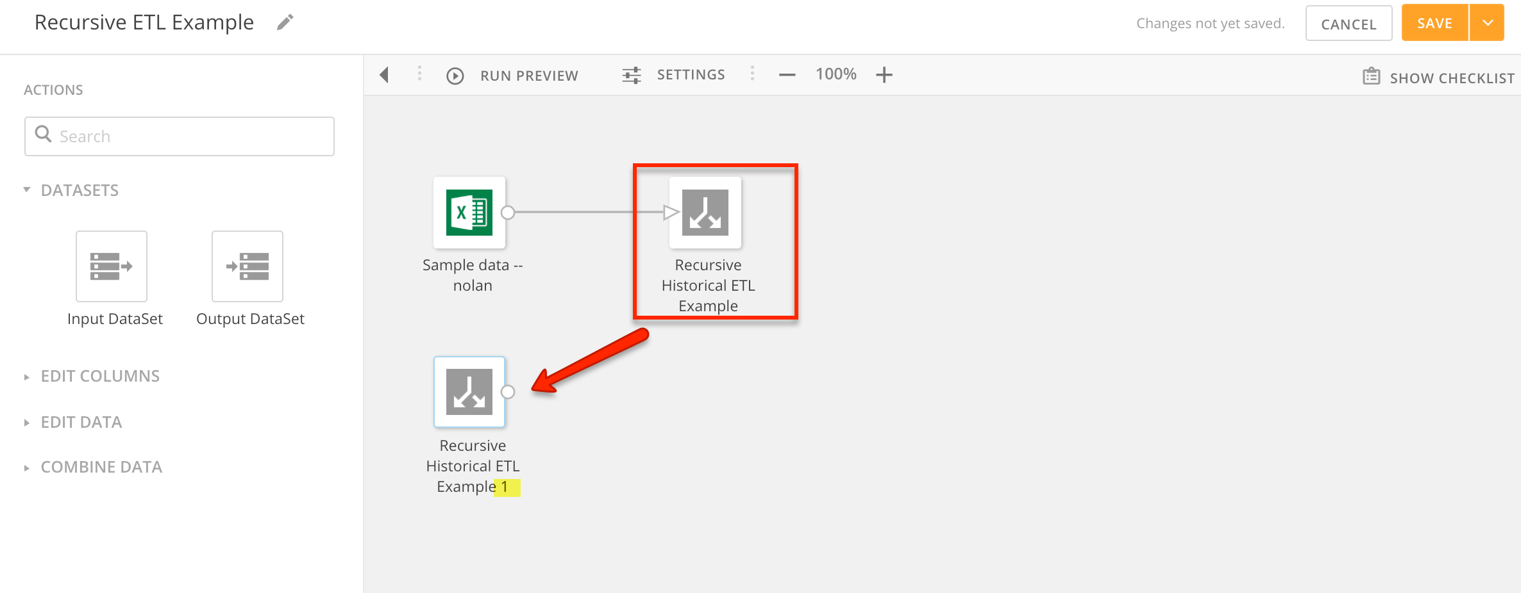Select the Input DataSet tile
Viewport: 1521px width, 593px height.
(x=112, y=266)
